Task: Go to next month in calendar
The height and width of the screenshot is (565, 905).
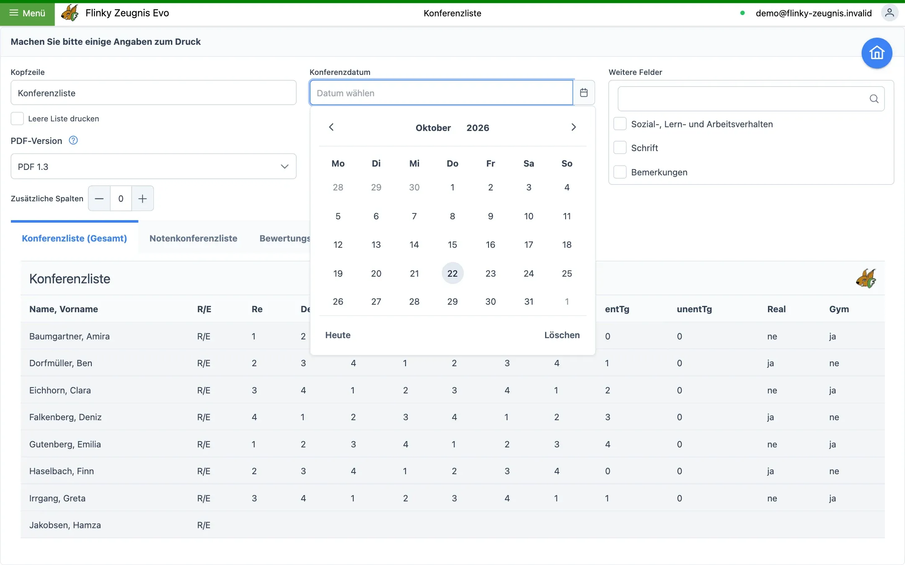Action: [574, 127]
